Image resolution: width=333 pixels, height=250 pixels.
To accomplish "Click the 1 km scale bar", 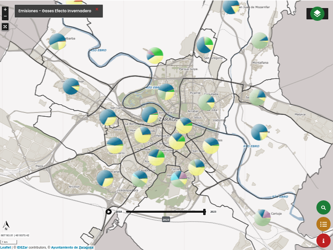I will pos(9,242).
